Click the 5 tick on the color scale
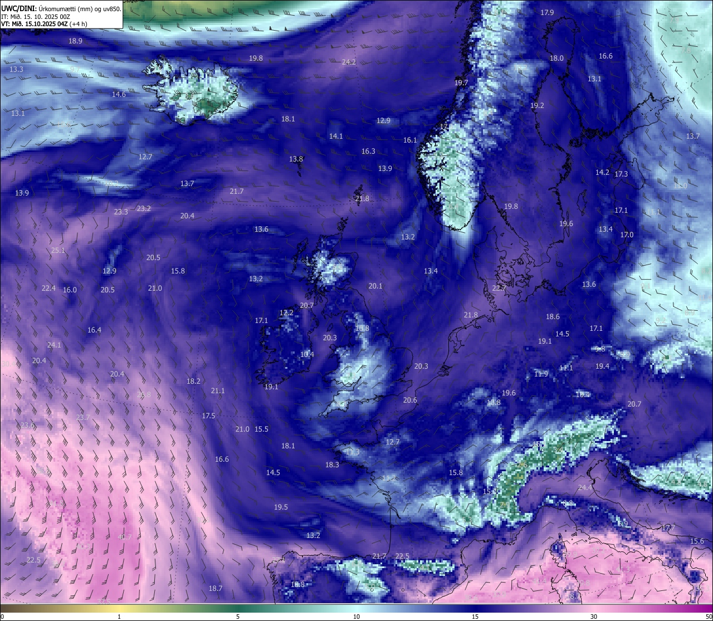This screenshot has width=713, height=621. click(x=238, y=617)
